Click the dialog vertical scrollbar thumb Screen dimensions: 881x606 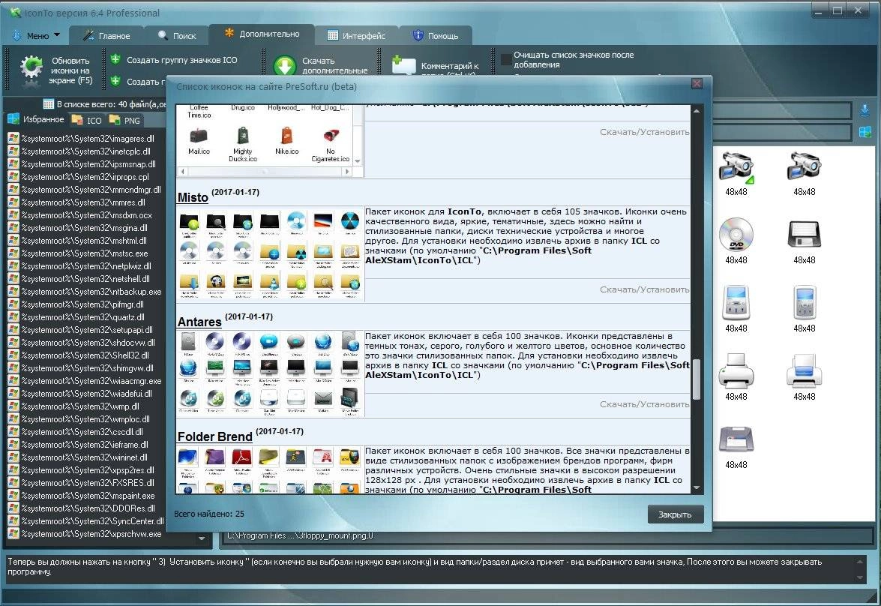pyautogui.click(x=697, y=379)
